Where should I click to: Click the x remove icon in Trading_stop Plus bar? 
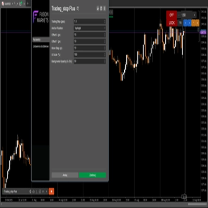tap(46, 191)
